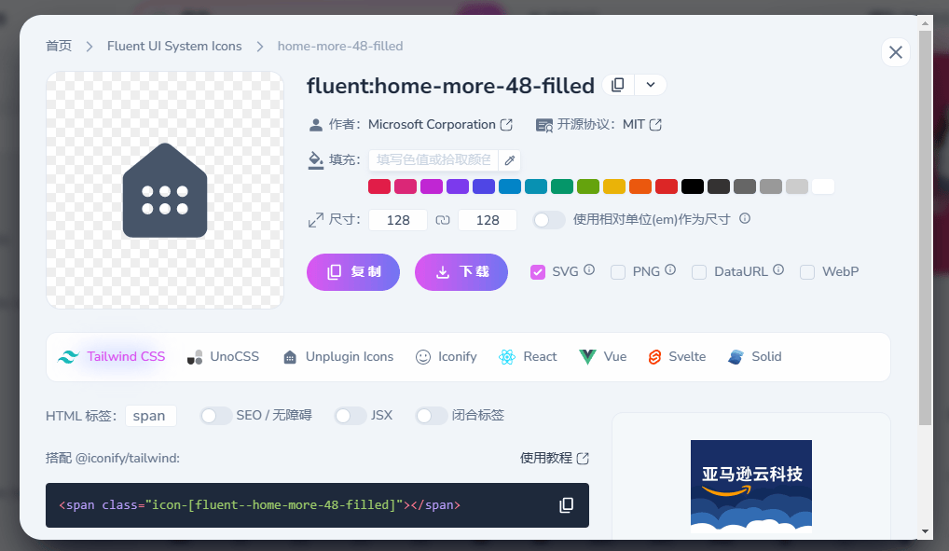Viewport: 949px width, 551px height.
Task: Click the aspect ratio link icon between sizes
Action: [443, 220]
